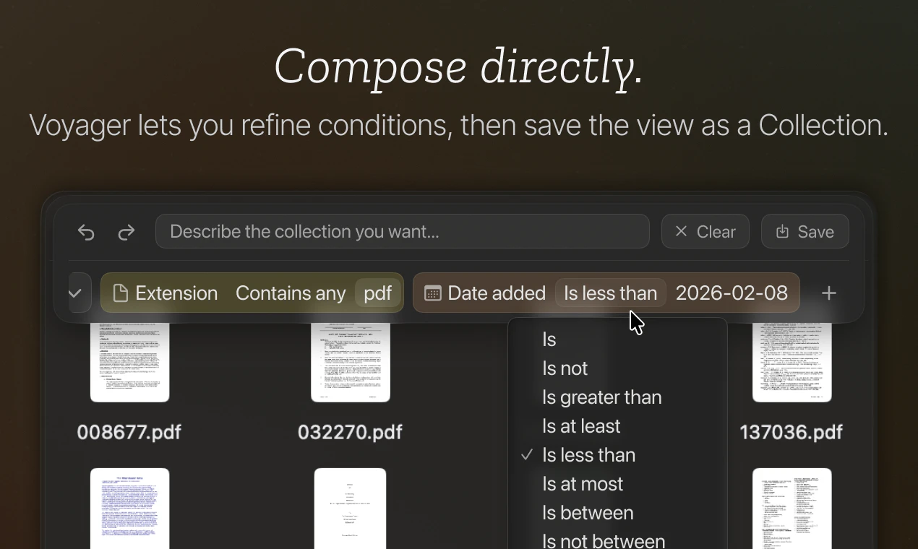Edit the 2026-02-08 date value
Viewport: 918px width, 549px height.
point(732,293)
